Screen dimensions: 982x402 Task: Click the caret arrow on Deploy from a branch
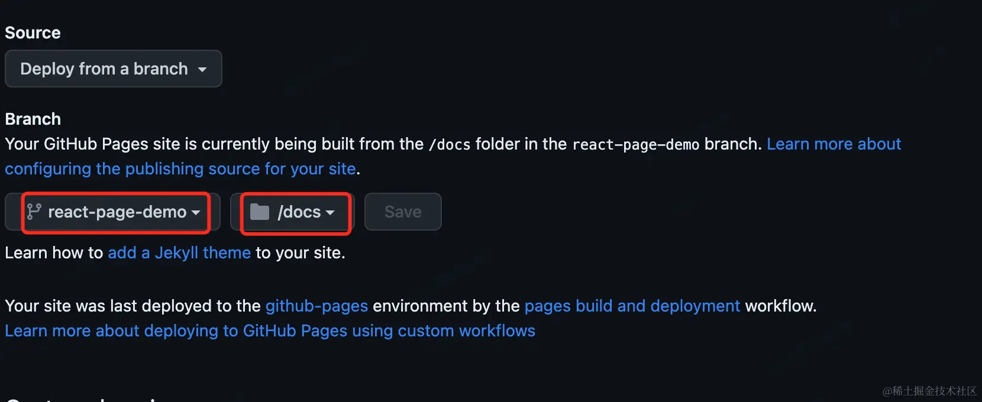[202, 70]
